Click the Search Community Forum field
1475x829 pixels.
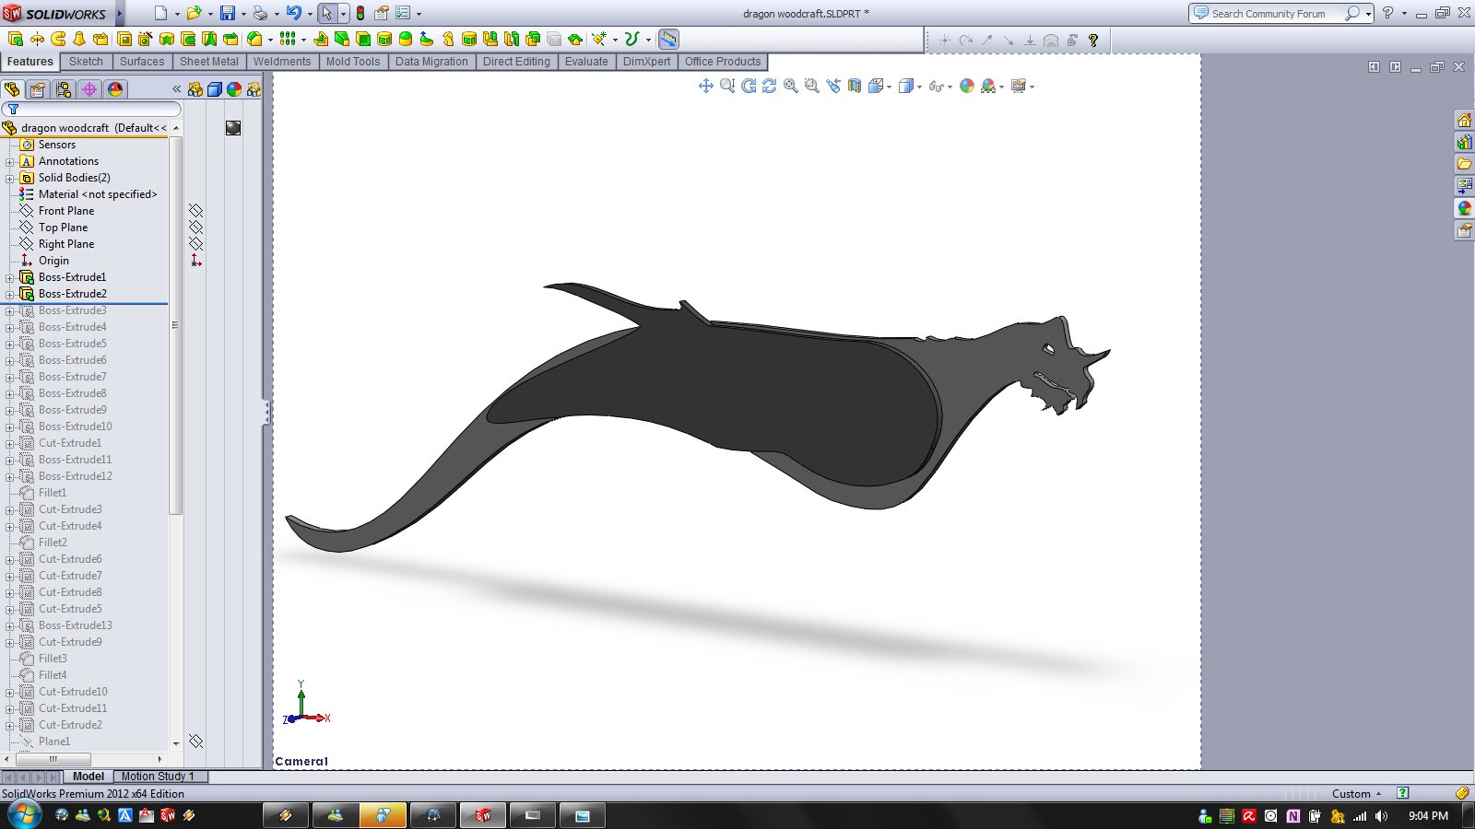point(1268,14)
